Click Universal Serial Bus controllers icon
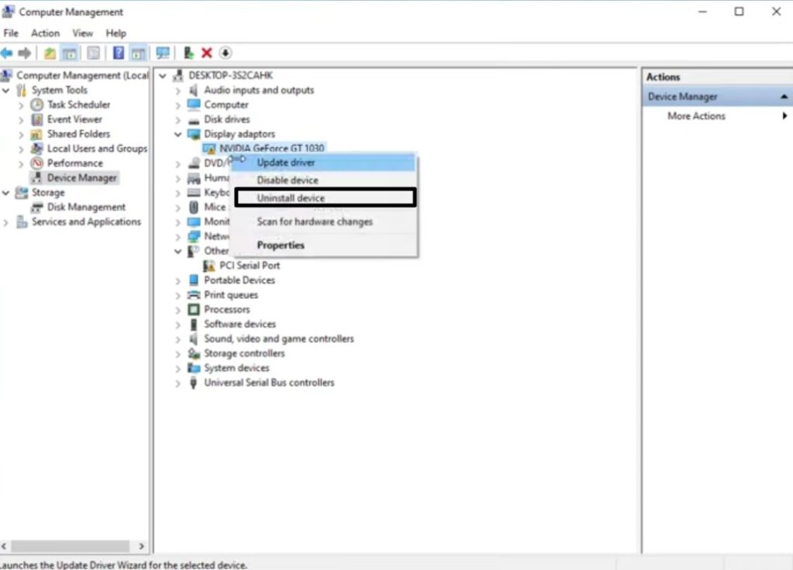The image size is (793, 570). coord(193,383)
